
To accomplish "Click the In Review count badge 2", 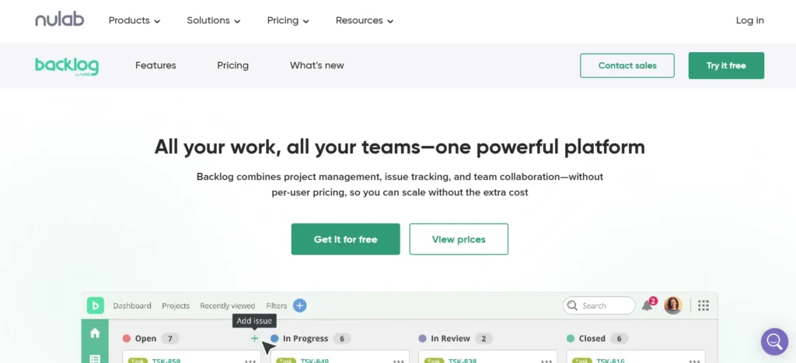I will click(484, 339).
